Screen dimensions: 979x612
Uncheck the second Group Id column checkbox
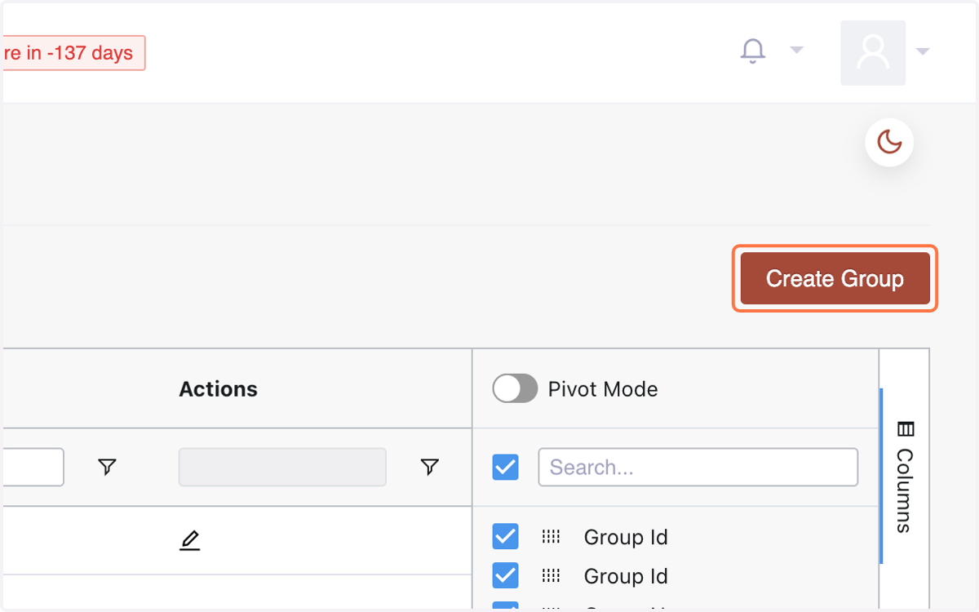click(506, 576)
